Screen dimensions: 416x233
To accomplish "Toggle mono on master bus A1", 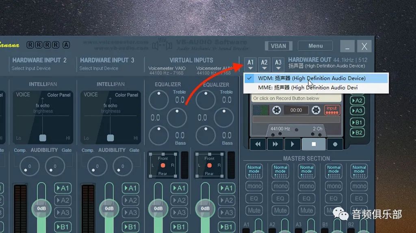I will coord(254,186).
